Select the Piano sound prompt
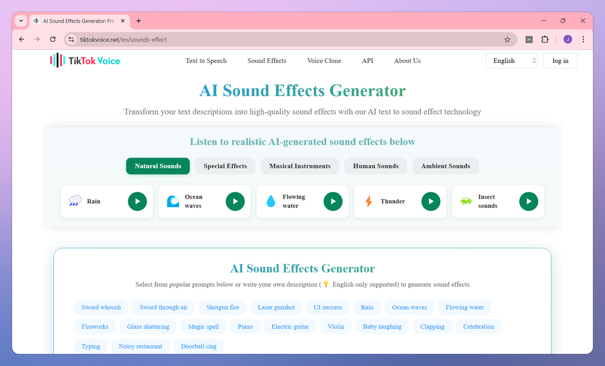This screenshot has width=605, height=366. [245, 326]
